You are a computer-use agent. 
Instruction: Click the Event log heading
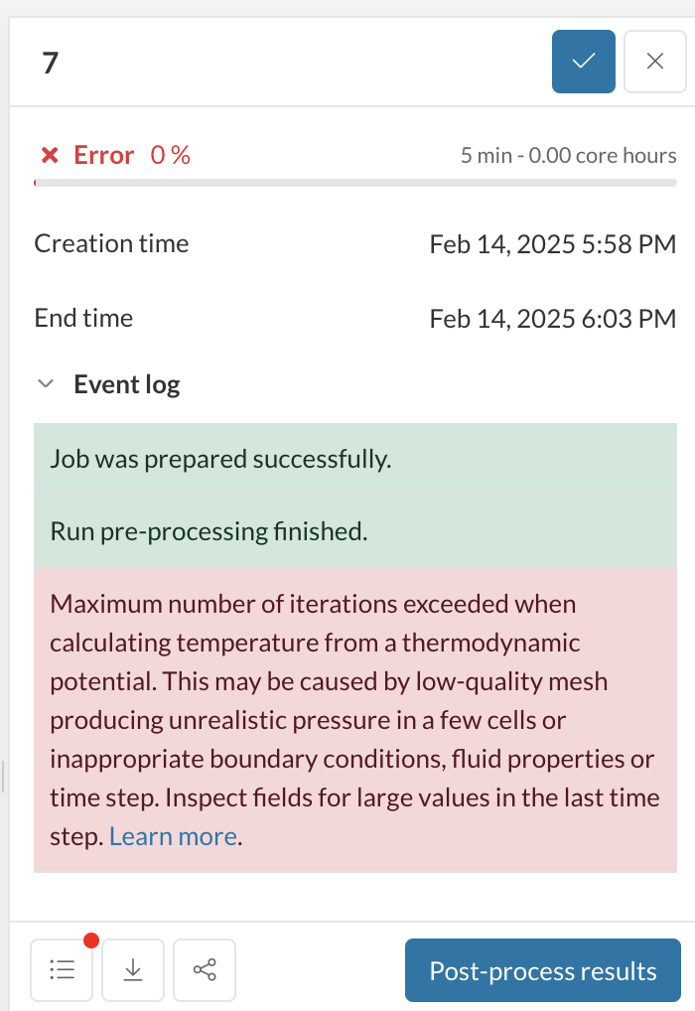[127, 384]
